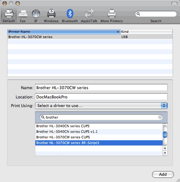Click the driver list scroll down arrow
The width and height of the screenshot is (180, 182).
(x=165, y=153)
